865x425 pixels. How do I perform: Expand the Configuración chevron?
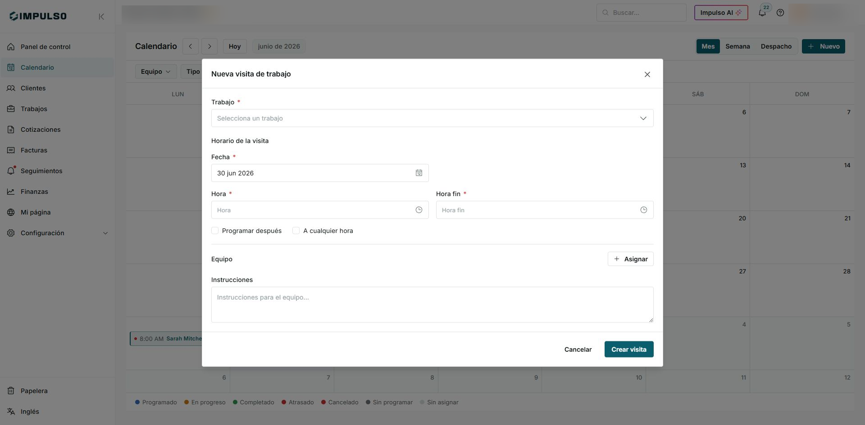pyautogui.click(x=105, y=233)
